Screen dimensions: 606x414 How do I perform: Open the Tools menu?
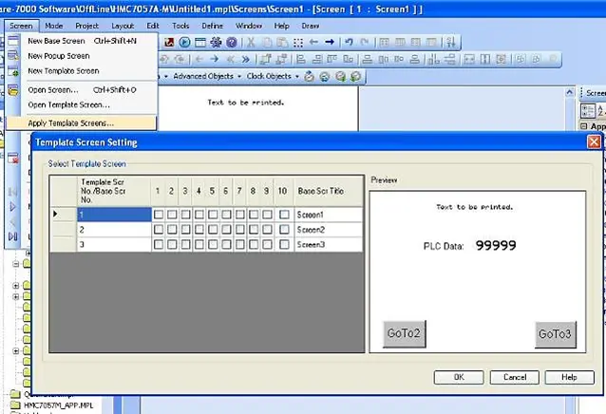[180, 26]
